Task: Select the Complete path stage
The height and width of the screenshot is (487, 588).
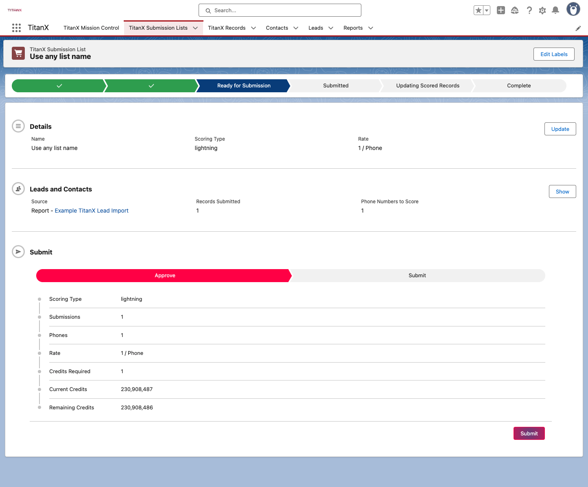Action: (x=519, y=86)
